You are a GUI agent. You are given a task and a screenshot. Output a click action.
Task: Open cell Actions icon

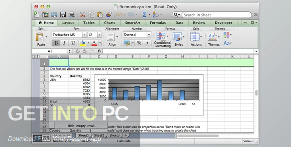pos(195,37)
